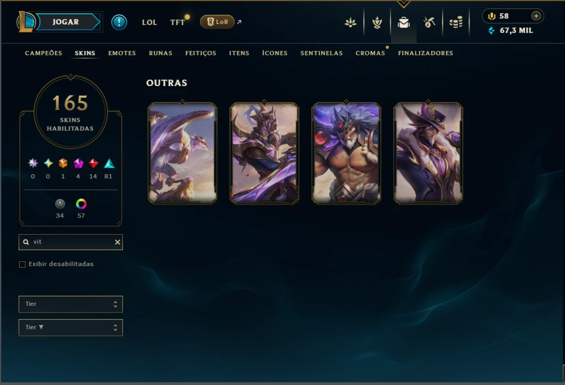Click the Loot hammer icon
The height and width of the screenshot is (385, 565).
click(x=429, y=23)
